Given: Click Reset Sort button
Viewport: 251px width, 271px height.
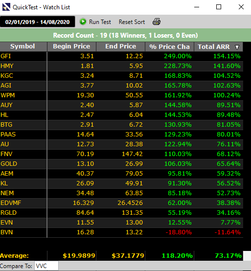Looking at the screenshot, I should pyautogui.click(x=132, y=22).
